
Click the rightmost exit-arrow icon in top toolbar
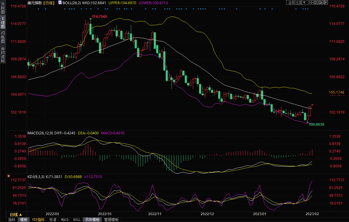pyautogui.click(x=325, y=2)
